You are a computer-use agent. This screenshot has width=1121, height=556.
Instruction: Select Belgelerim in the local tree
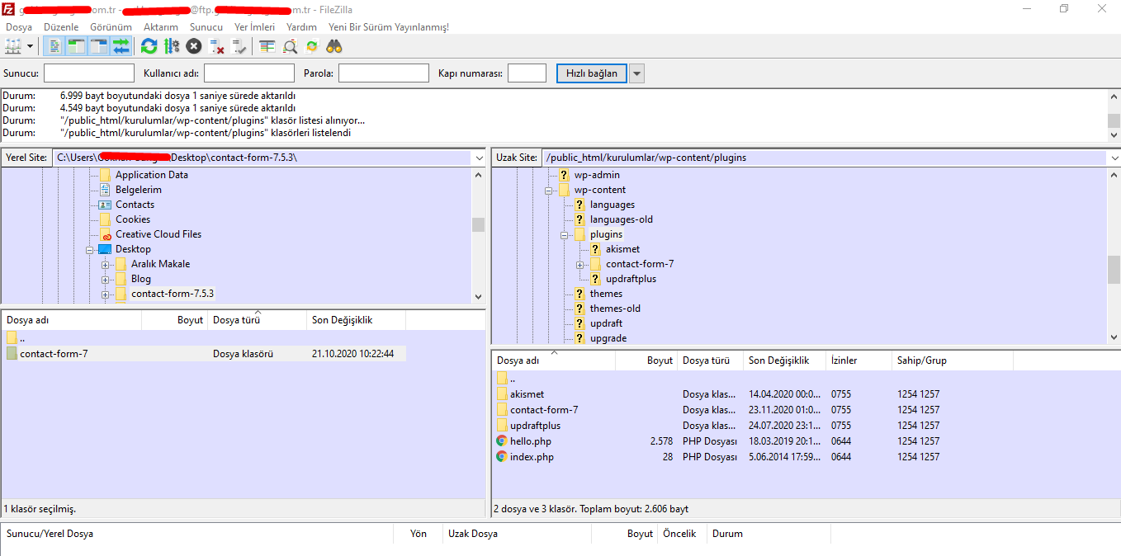click(139, 190)
